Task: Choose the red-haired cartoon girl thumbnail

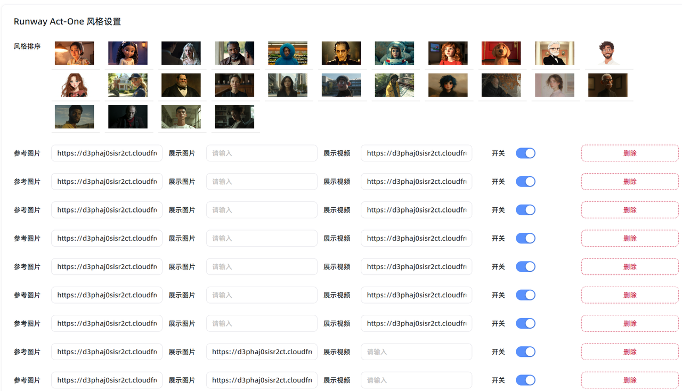Action: (x=448, y=53)
